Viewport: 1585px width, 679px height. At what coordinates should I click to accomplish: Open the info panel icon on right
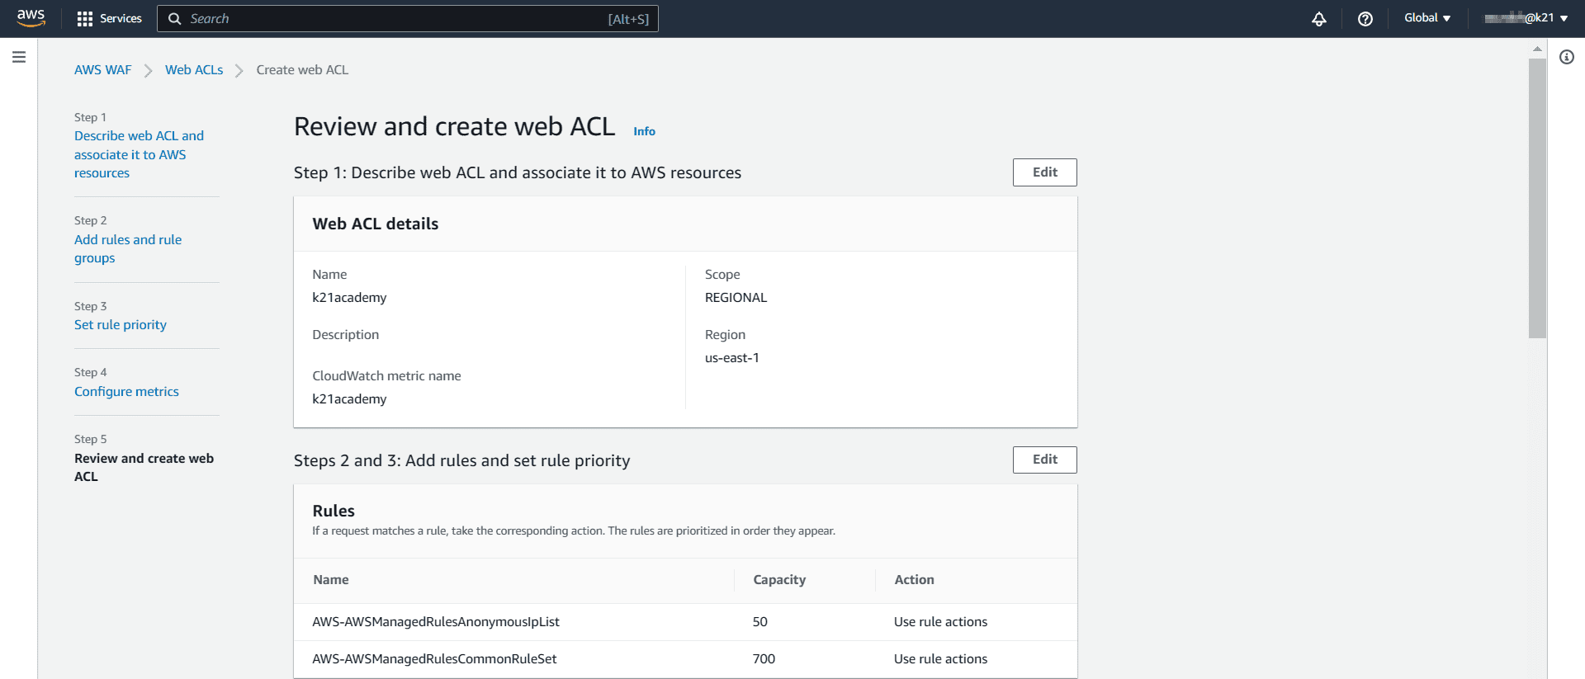tap(1566, 57)
